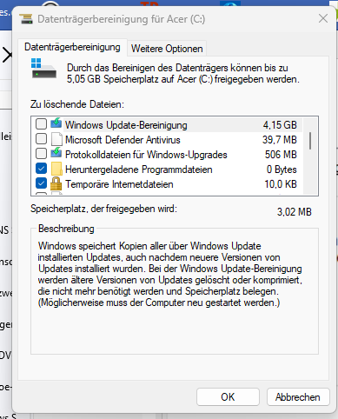The image size is (338, 419).
Task: Select the Microsoft Defender Antivirus row
Action: pos(167,140)
